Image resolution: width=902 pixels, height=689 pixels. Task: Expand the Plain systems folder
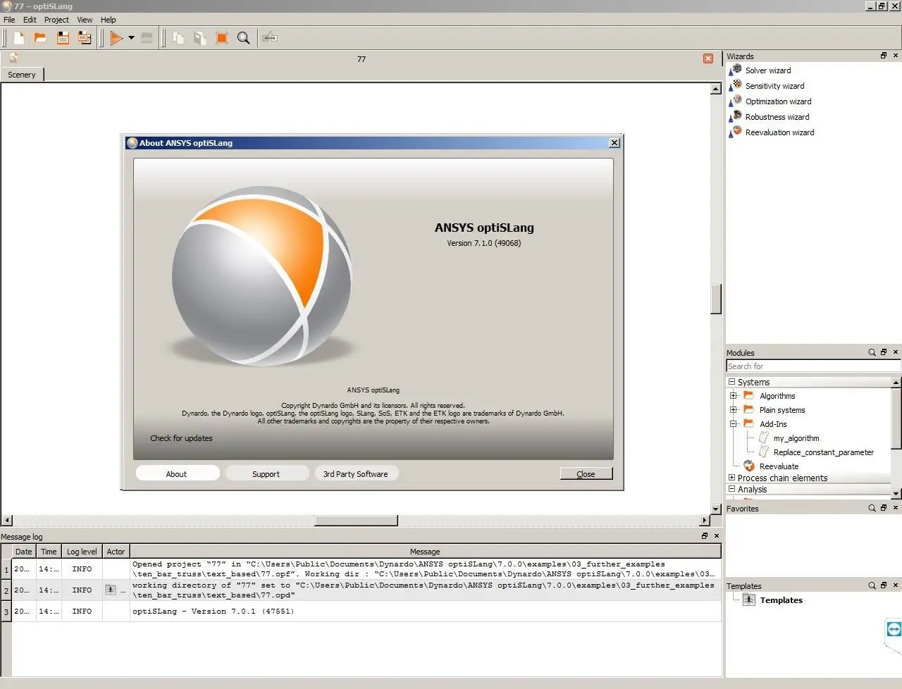pos(734,410)
